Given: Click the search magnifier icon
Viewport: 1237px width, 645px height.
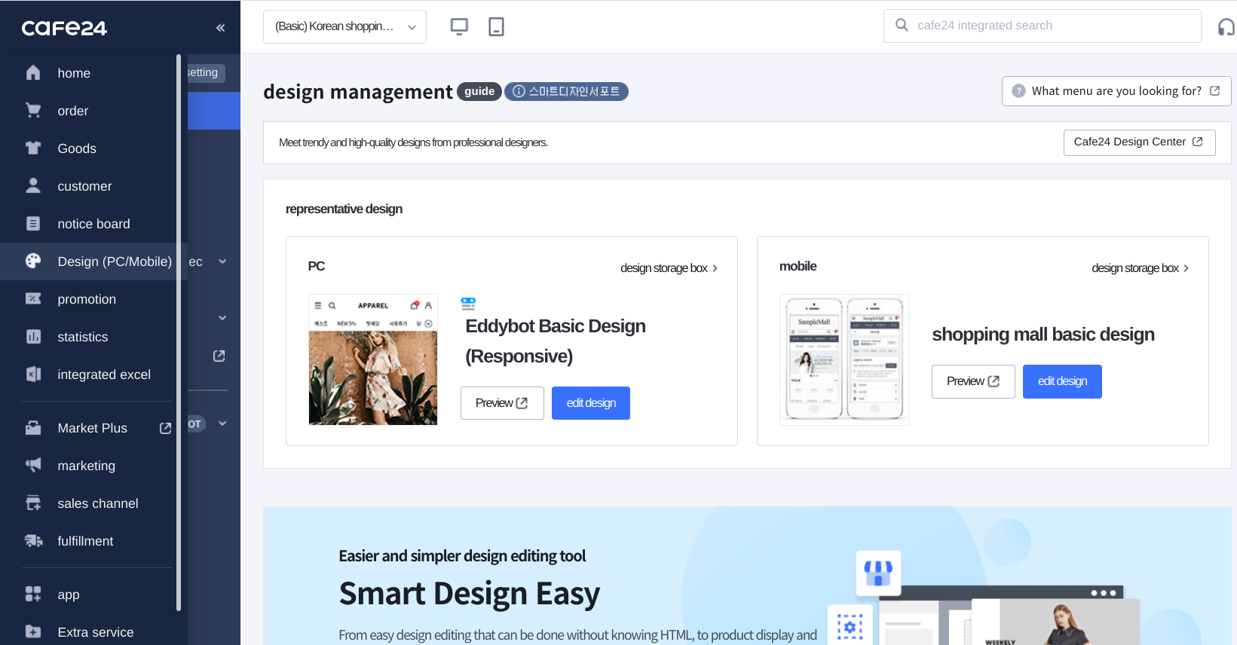Looking at the screenshot, I should [902, 25].
